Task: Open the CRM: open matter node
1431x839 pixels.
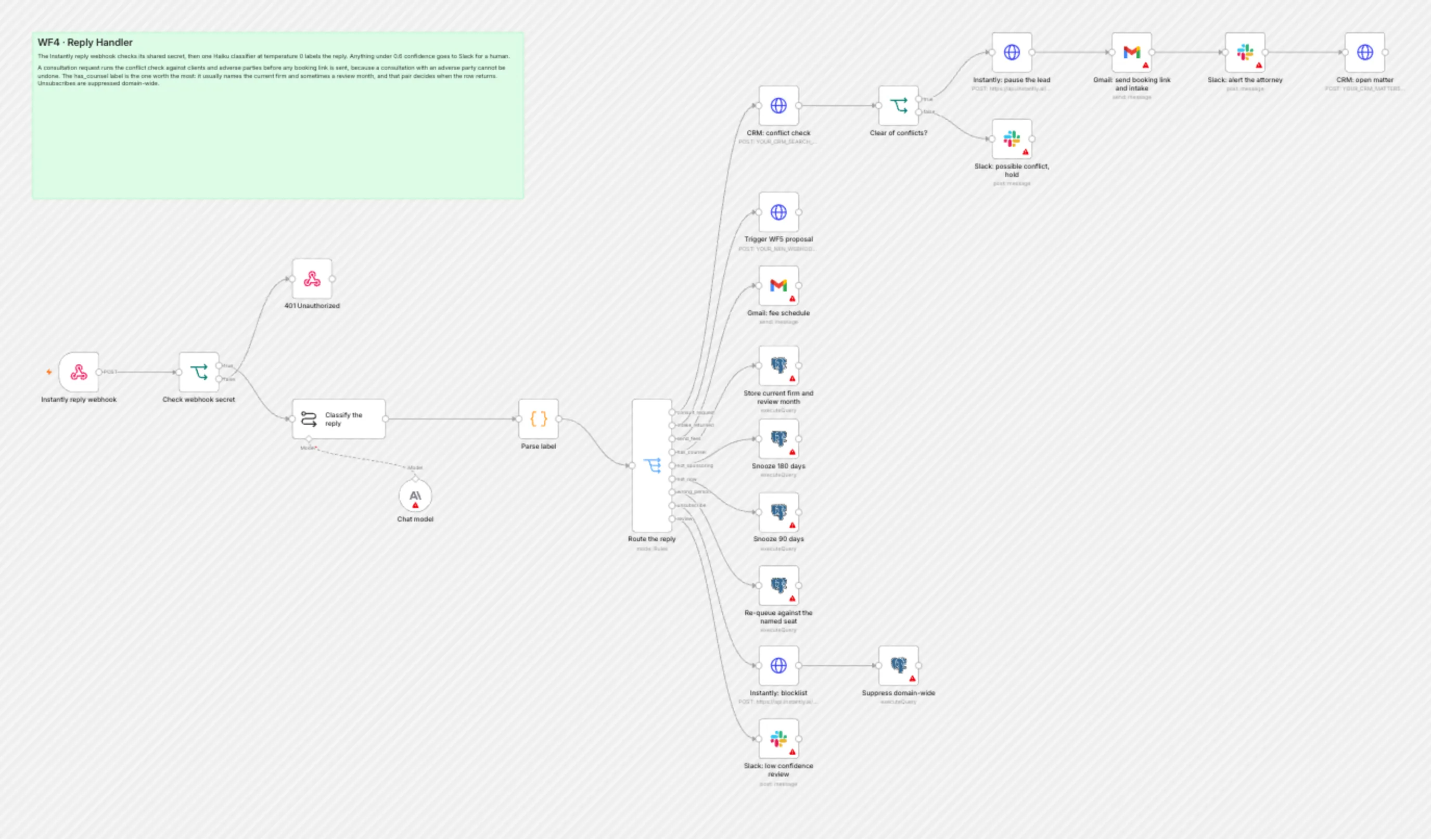Action: click(x=1365, y=52)
